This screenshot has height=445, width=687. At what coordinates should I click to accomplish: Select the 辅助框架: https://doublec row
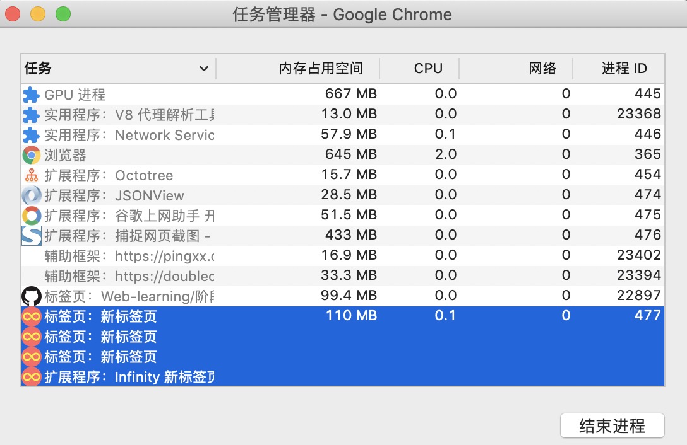tap(343, 275)
